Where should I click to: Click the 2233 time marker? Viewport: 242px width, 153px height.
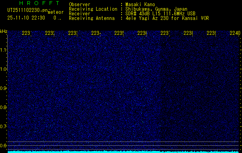click(x=73, y=33)
